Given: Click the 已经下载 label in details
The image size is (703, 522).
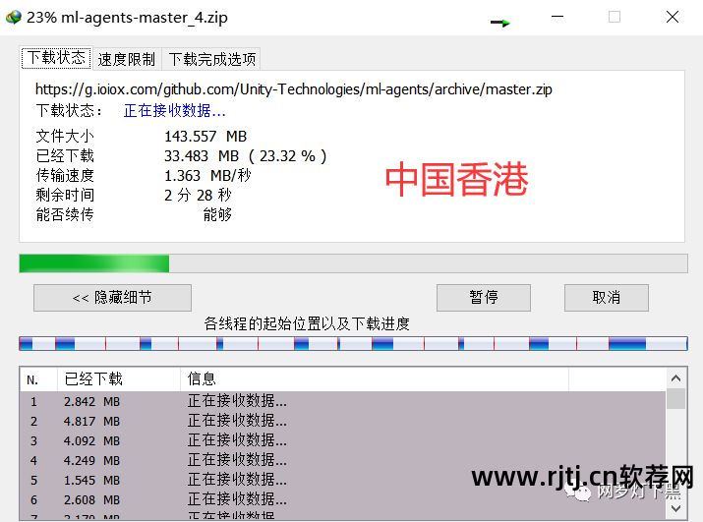Looking at the screenshot, I should point(65,156).
